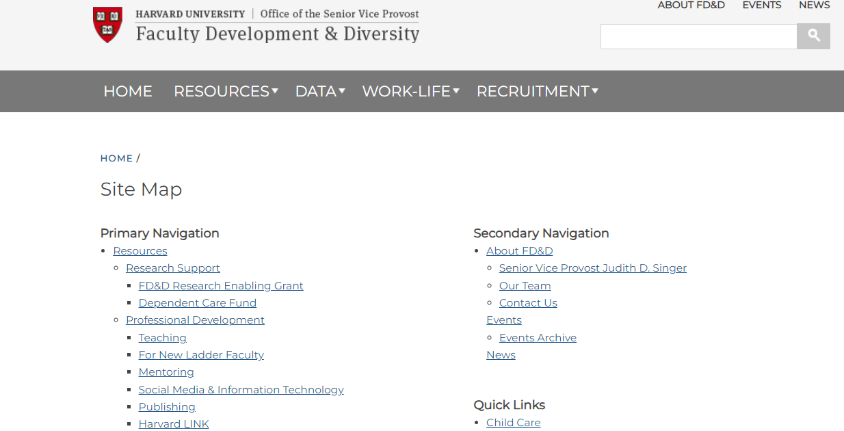
Task: Open Senior Vice Provost Judith D. Singer page
Action: [592, 267]
